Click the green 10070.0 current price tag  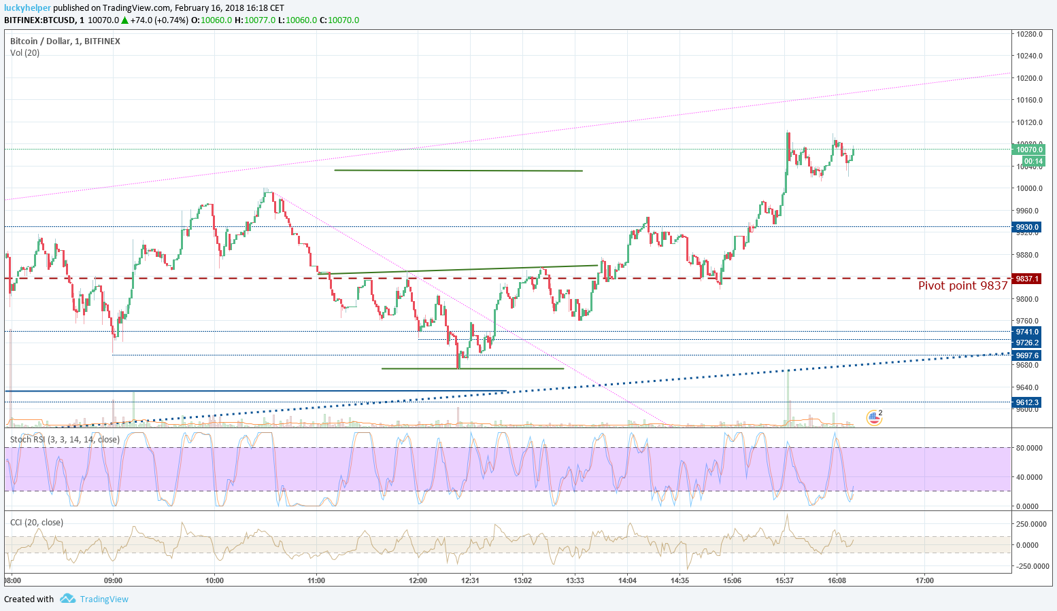(1028, 150)
